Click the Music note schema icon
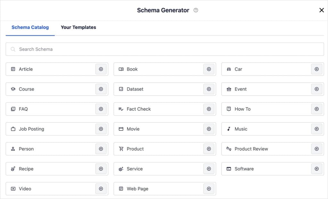The height and width of the screenshot is (199, 328). click(x=229, y=129)
